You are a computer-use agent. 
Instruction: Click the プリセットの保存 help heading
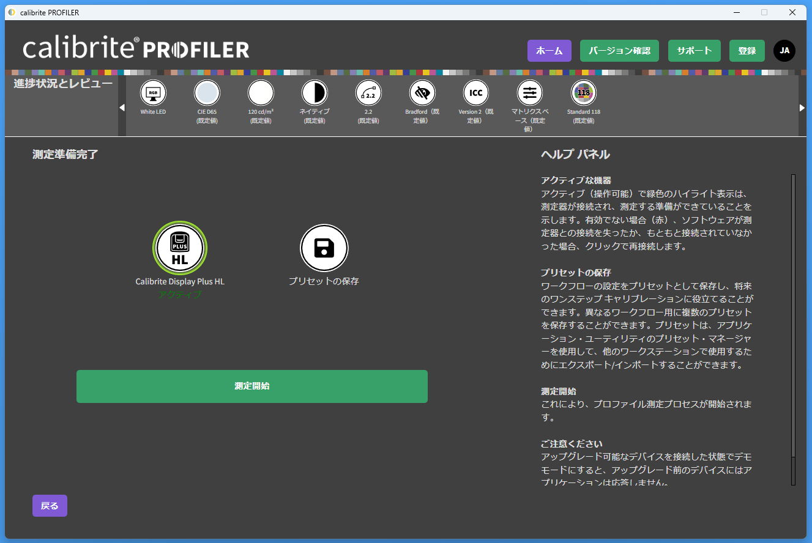tap(576, 273)
